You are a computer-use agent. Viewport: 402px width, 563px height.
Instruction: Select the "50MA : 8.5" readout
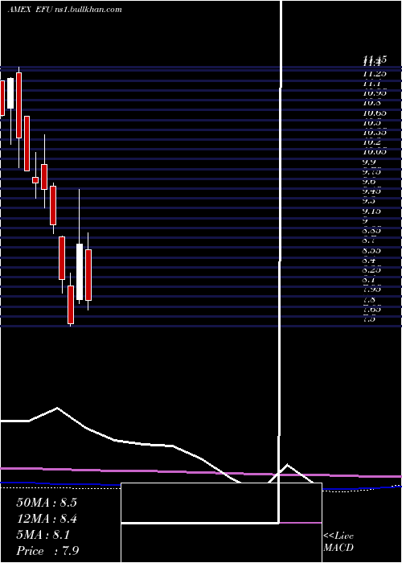tap(47, 503)
